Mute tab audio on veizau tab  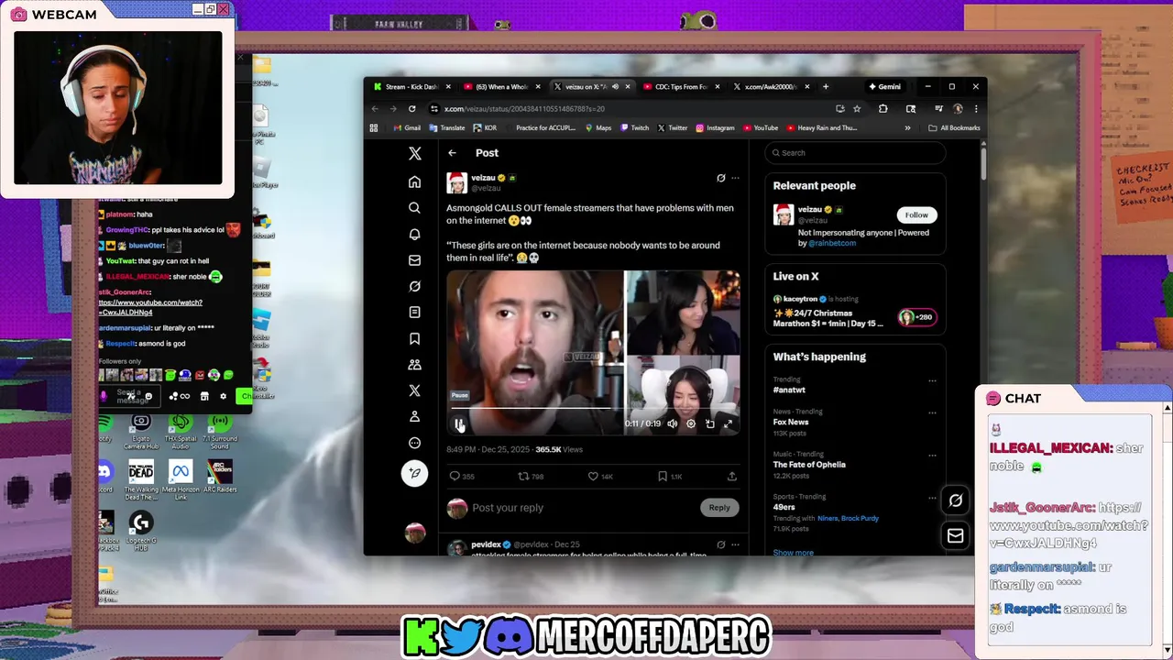coord(615,87)
